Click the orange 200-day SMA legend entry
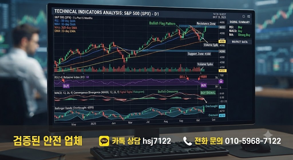 66,28
